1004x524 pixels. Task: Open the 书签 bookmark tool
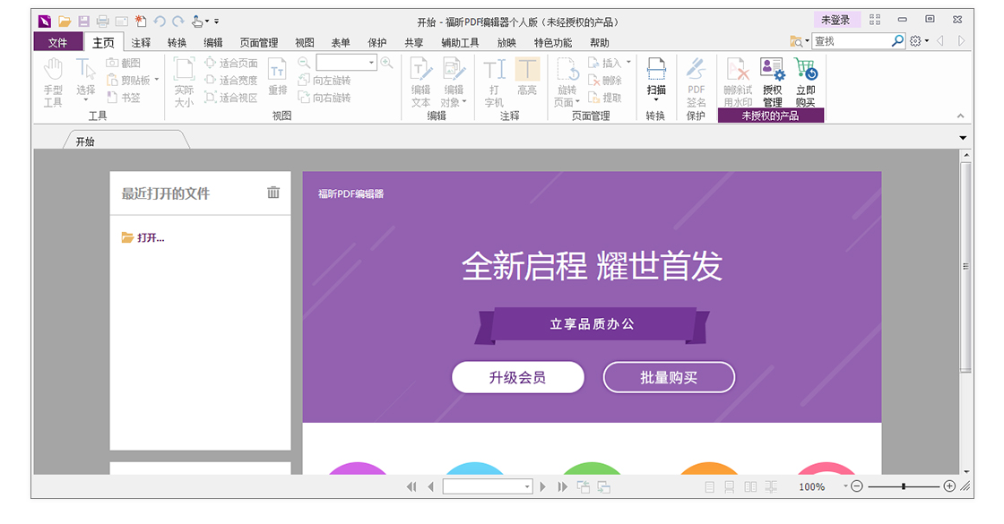point(124,98)
